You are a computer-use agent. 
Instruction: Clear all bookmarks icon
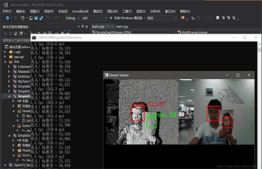pos(234,18)
